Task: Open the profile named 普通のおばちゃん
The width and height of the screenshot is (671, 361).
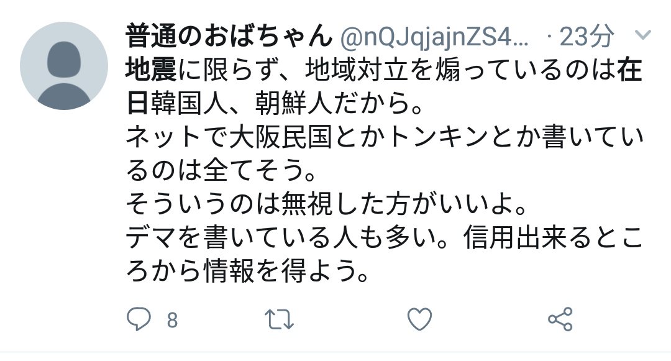Action: tap(229, 35)
